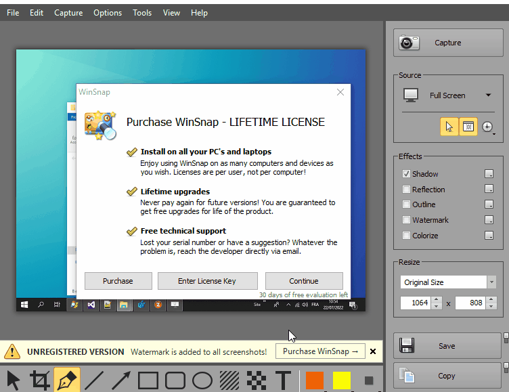This screenshot has height=392, width=509.
Task: Open the delay timer clock option
Action: (x=487, y=127)
